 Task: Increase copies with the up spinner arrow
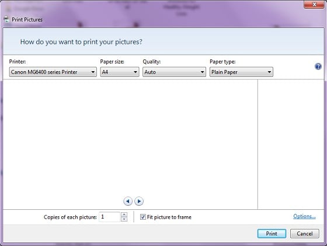[124, 215]
